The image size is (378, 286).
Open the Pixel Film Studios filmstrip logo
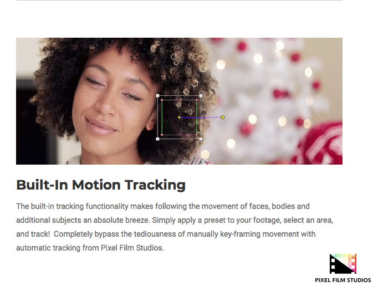point(343,264)
